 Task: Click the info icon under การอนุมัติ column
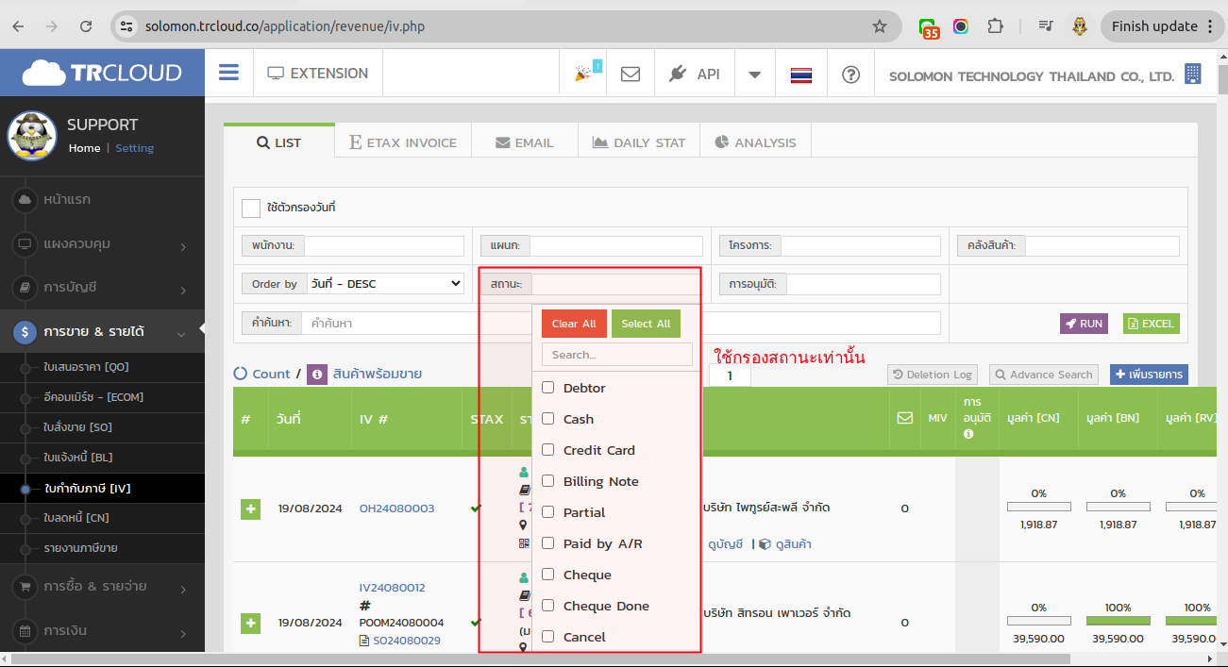point(968,434)
